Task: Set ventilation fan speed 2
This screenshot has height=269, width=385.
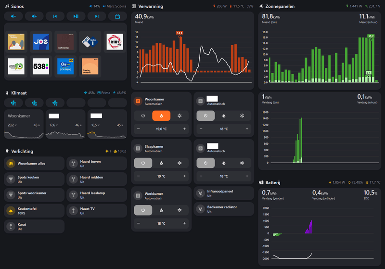Action: click(34, 103)
